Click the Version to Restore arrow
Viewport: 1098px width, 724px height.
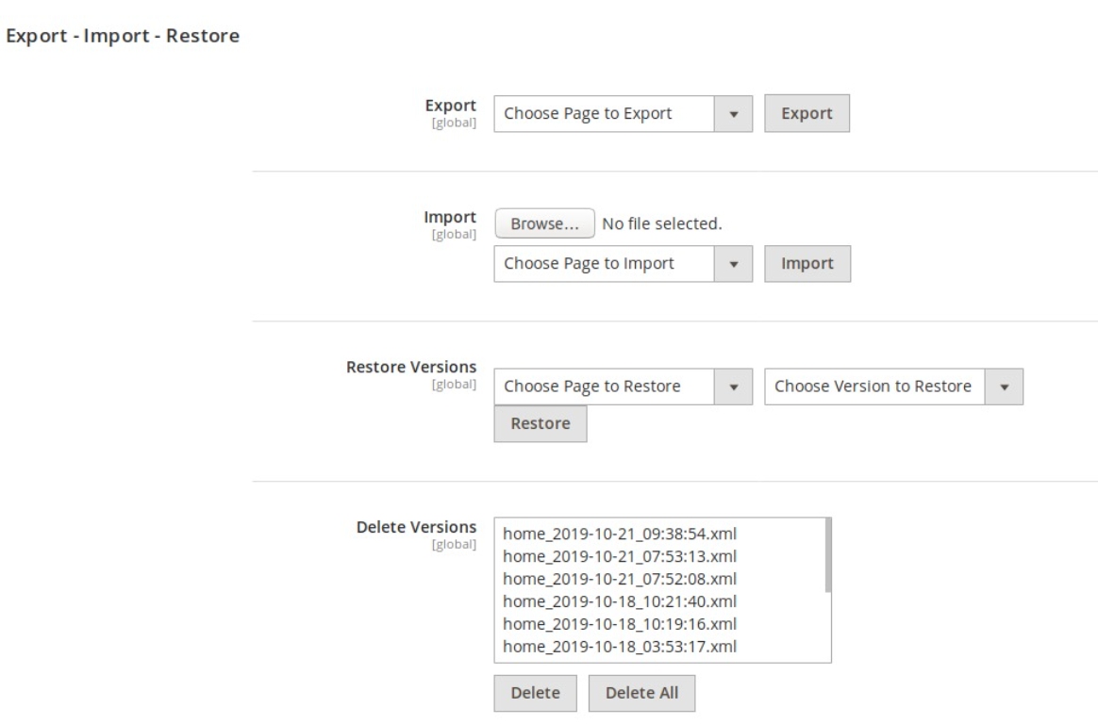(1005, 387)
